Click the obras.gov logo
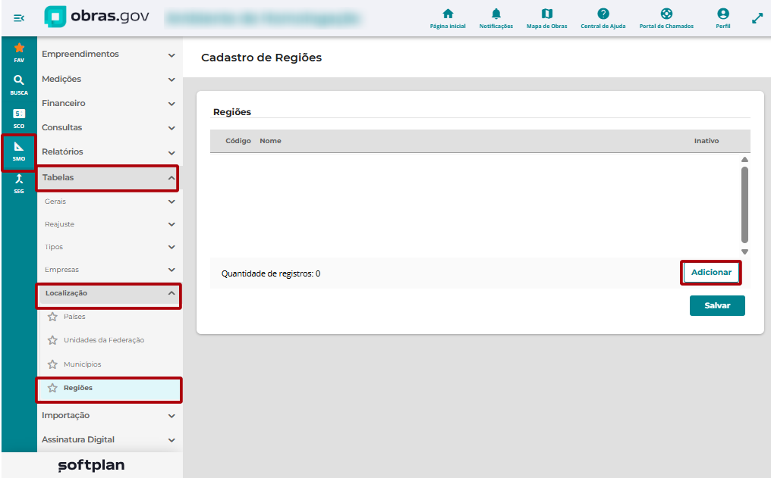This screenshot has height=478, width=771. 96,17
